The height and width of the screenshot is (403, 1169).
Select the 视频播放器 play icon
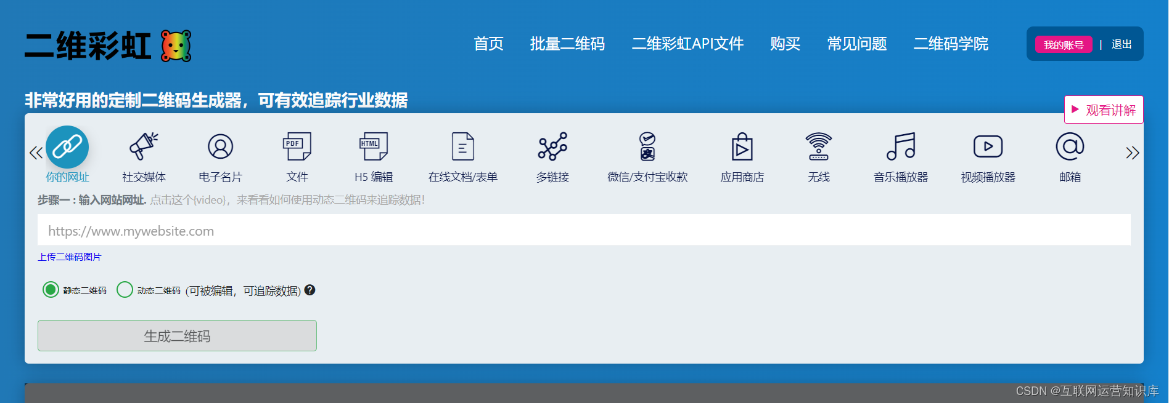[988, 146]
